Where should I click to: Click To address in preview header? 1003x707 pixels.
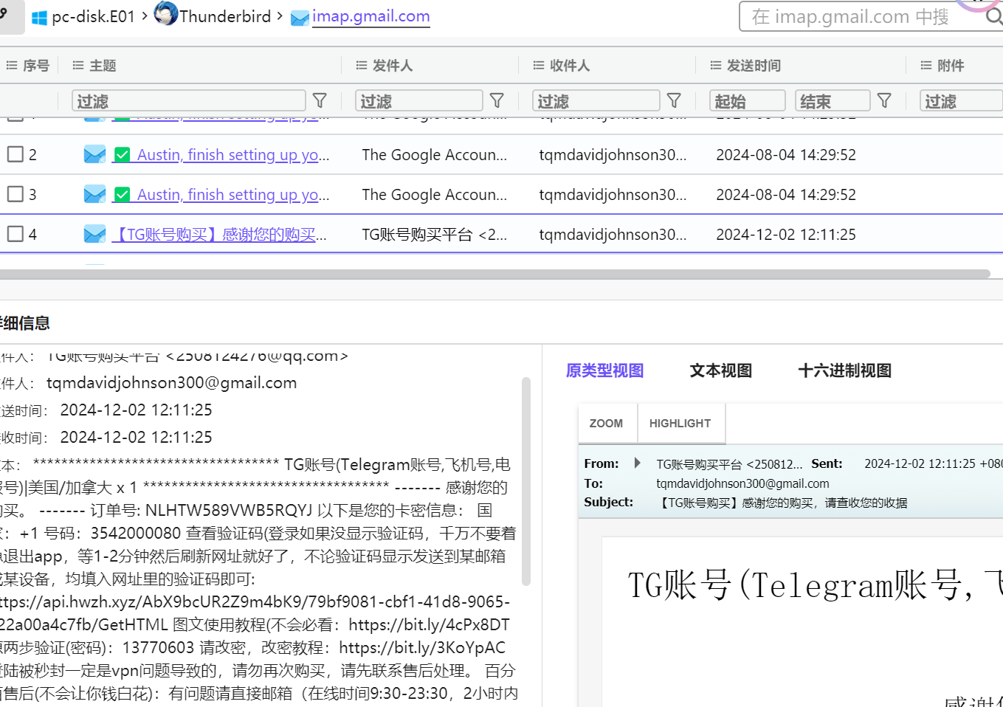click(742, 483)
